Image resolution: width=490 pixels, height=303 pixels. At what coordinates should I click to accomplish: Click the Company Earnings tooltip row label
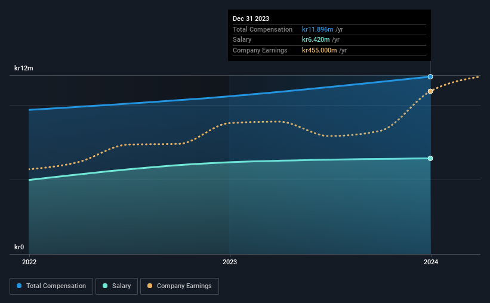(260, 50)
